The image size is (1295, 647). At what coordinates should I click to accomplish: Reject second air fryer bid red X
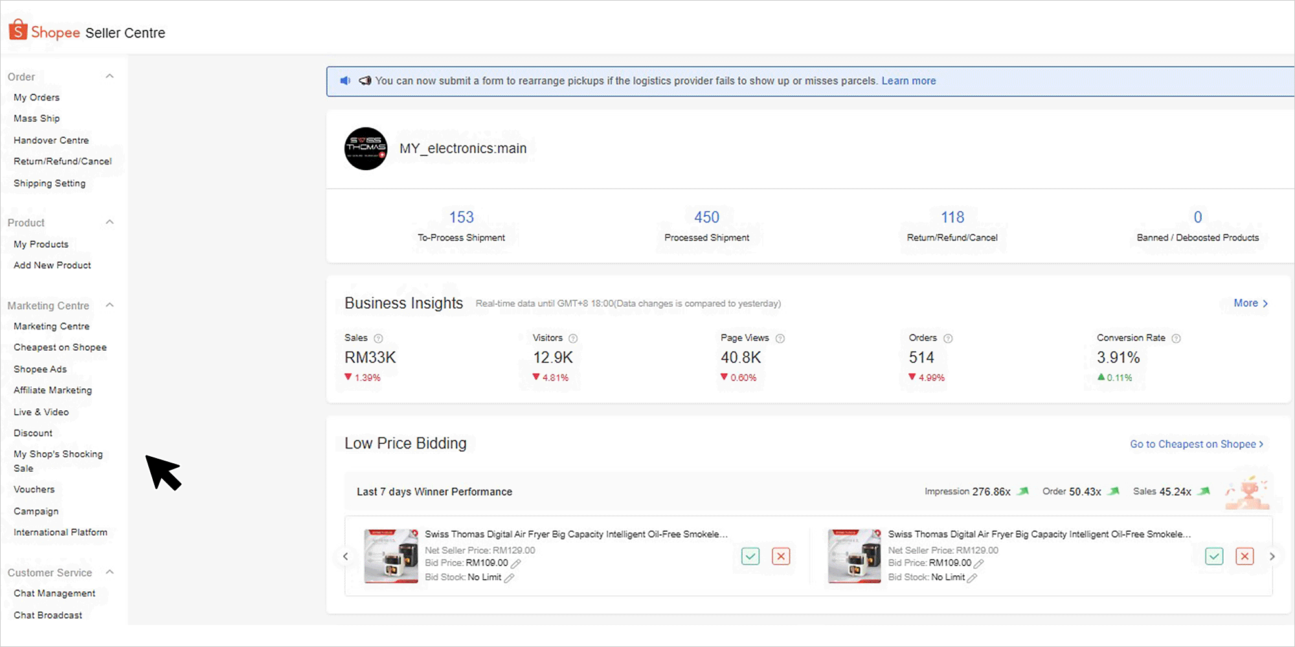tap(1244, 556)
